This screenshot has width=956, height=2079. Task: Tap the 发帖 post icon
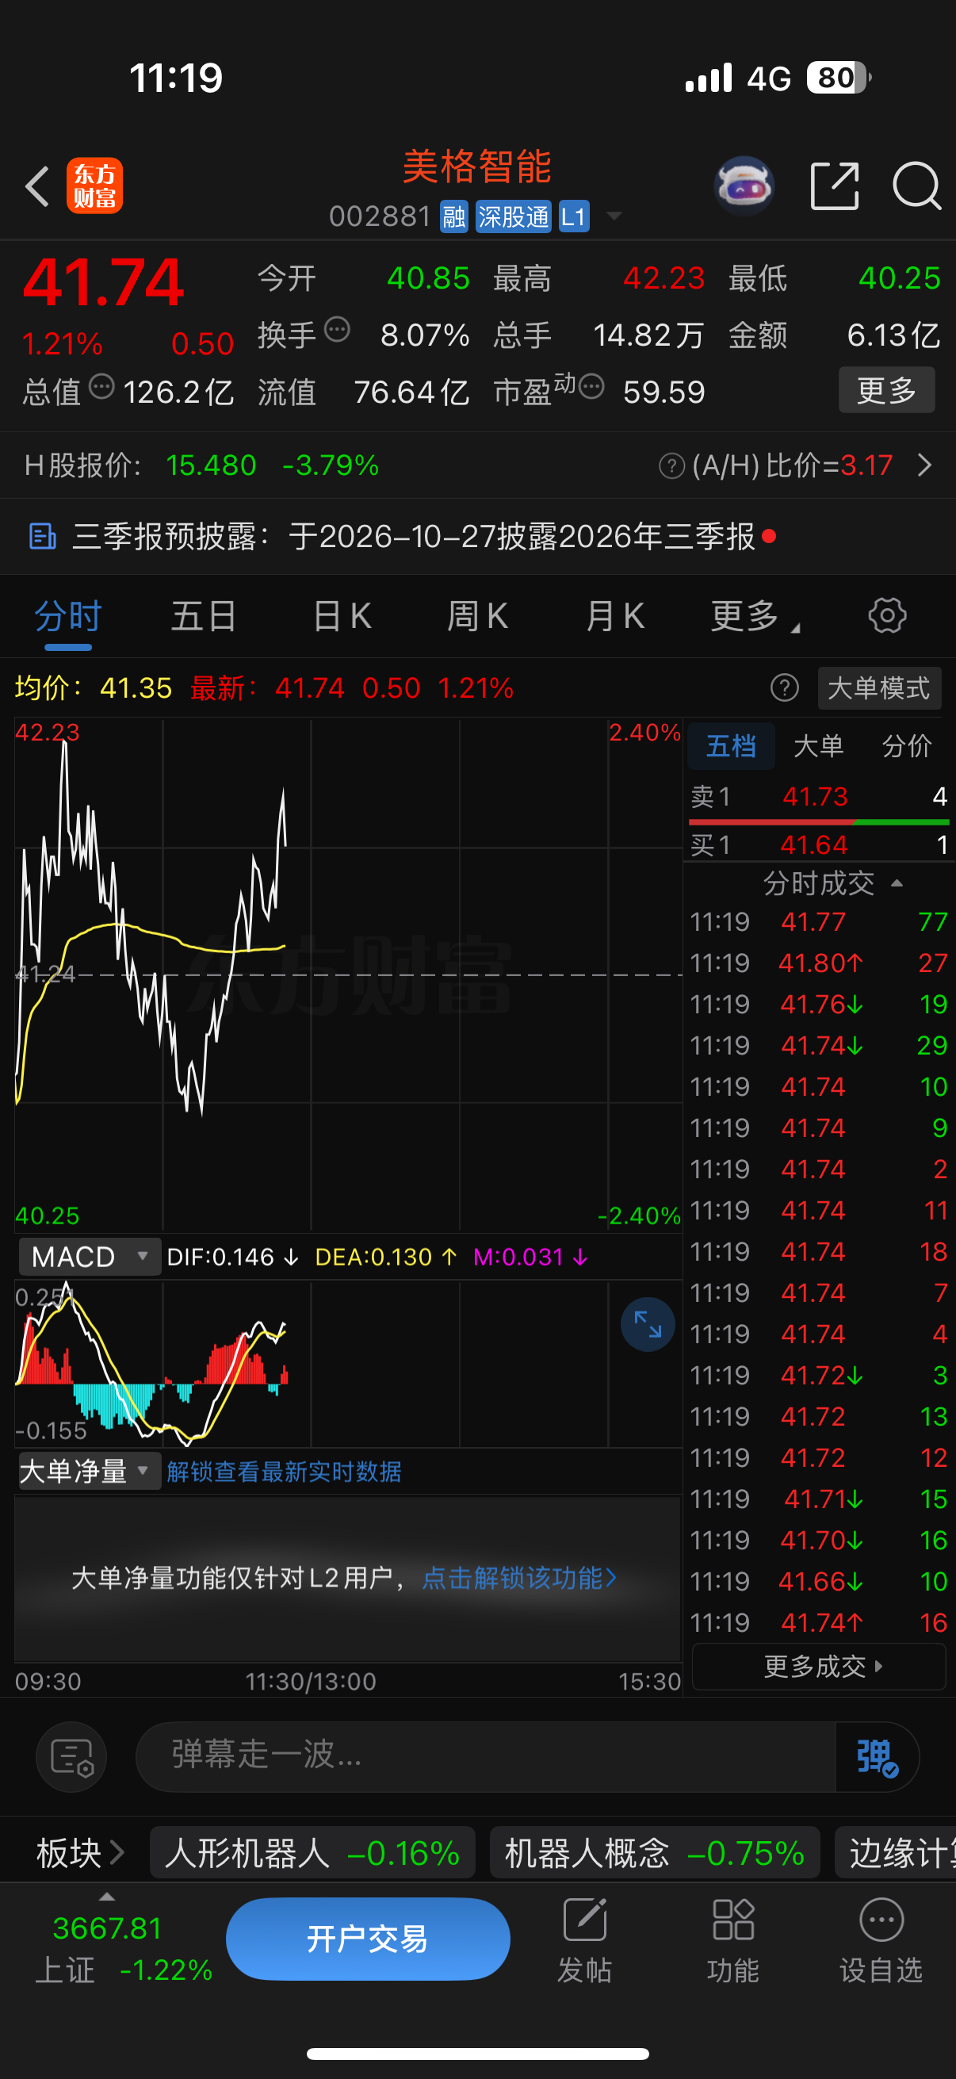(x=584, y=1940)
